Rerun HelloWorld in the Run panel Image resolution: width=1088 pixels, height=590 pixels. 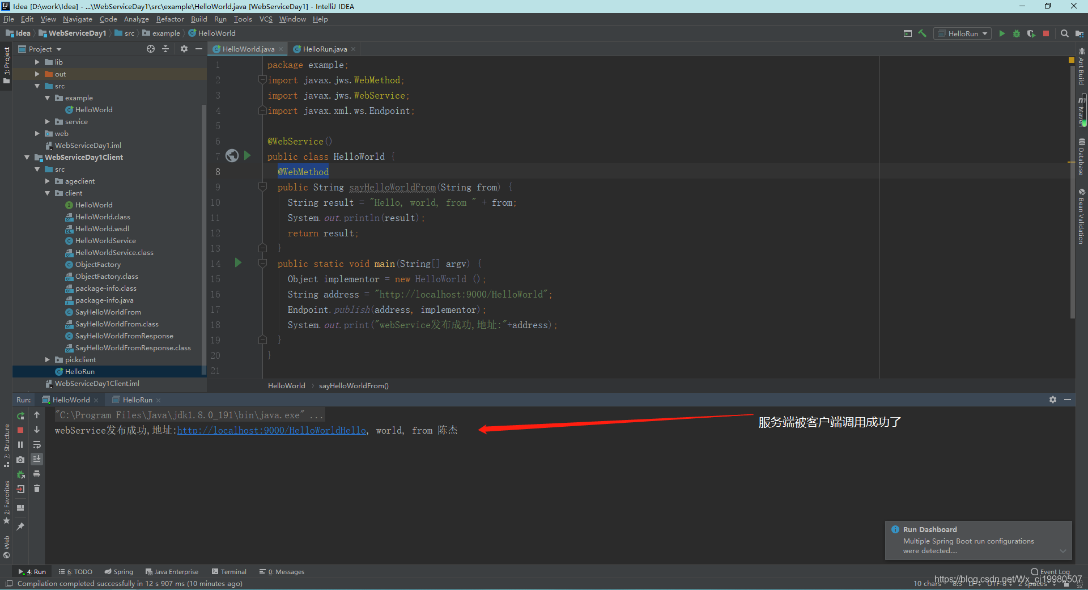(x=20, y=415)
